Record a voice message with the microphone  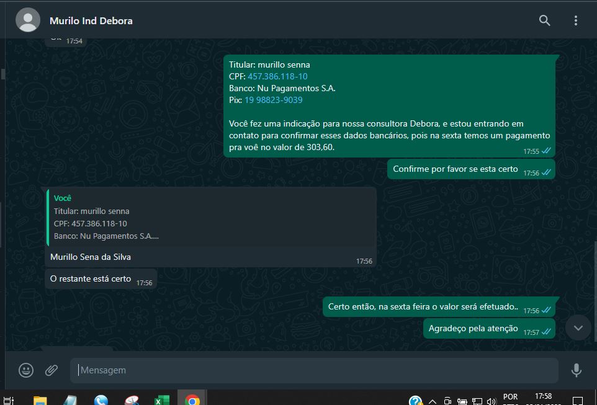tap(576, 370)
